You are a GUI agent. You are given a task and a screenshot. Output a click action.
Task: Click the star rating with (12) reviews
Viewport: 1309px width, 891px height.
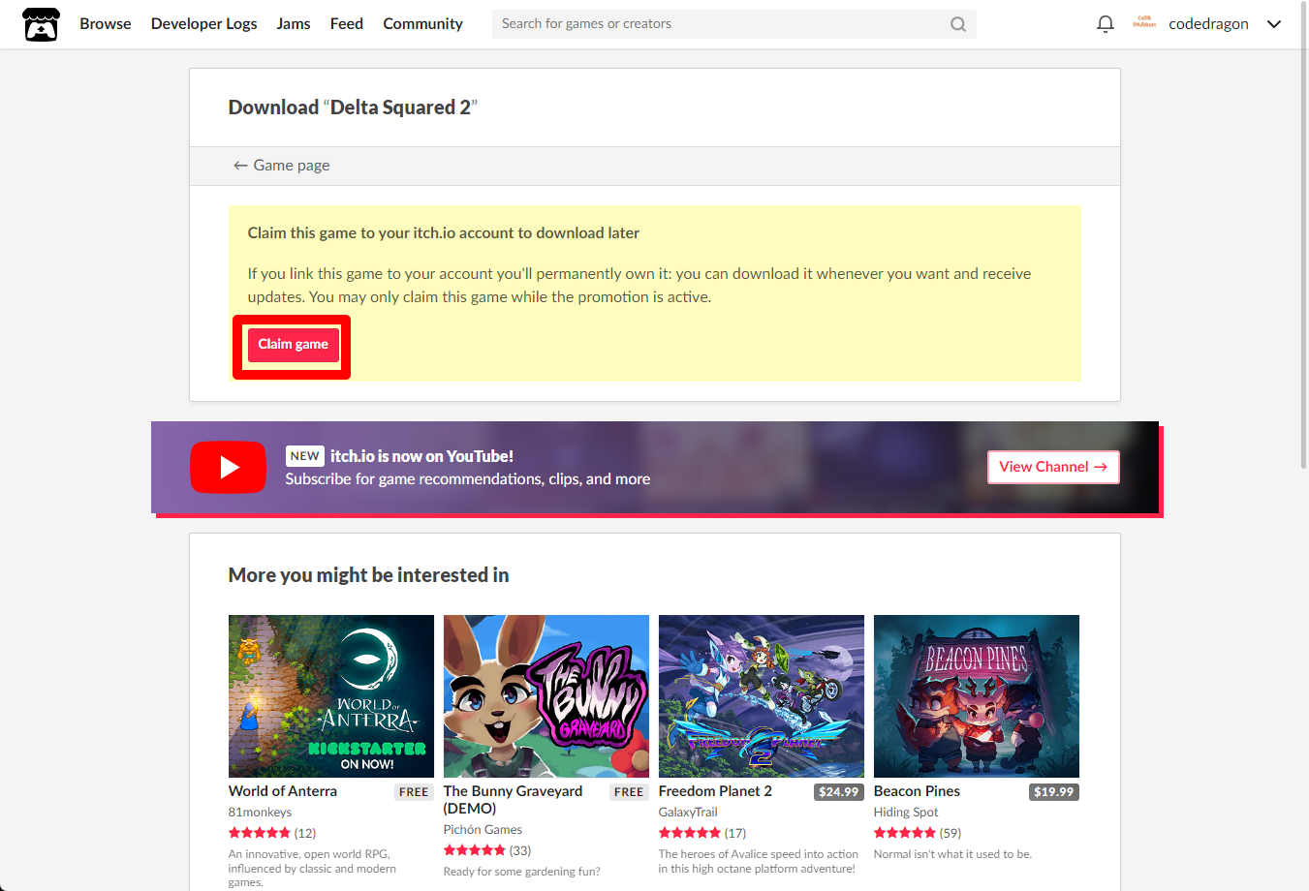(272, 833)
